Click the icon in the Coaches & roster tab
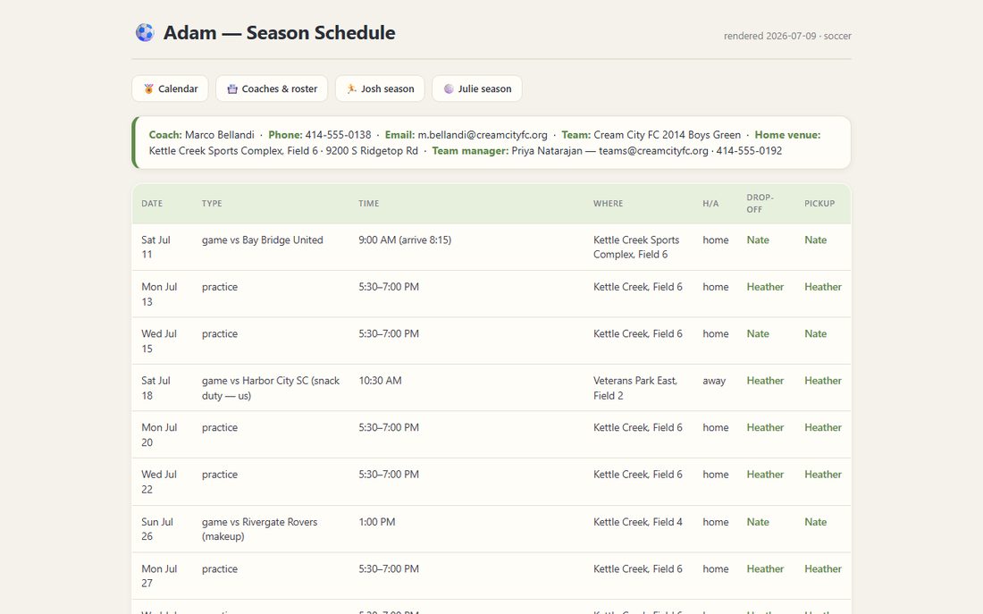The width and height of the screenshot is (983, 614). tap(232, 89)
